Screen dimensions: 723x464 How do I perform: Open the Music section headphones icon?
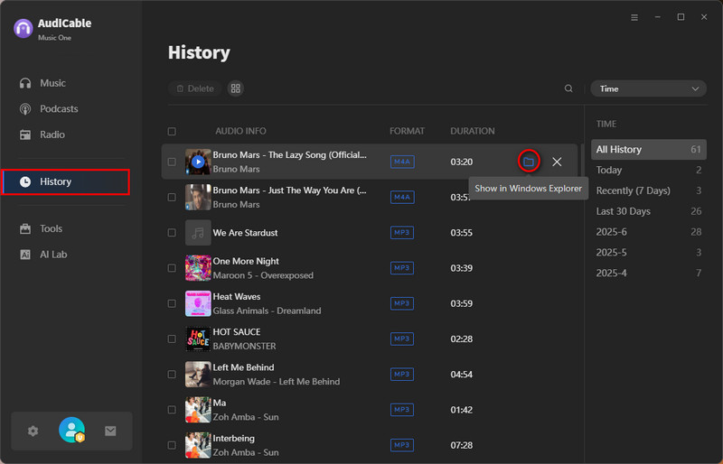[25, 83]
